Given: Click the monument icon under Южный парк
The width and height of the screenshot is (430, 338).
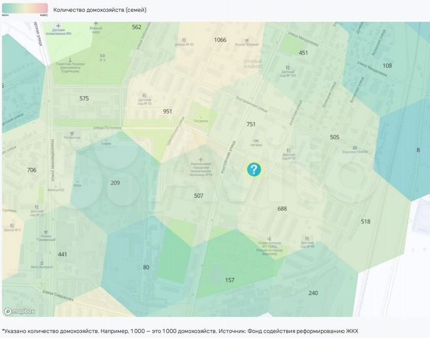Looking at the screenshot, I should pos(71,59).
